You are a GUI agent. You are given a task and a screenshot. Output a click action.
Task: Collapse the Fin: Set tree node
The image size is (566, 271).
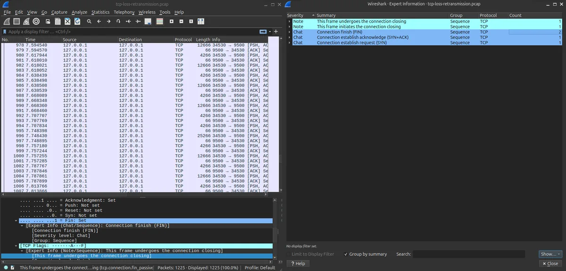pyautogui.click(x=17, y=221)
